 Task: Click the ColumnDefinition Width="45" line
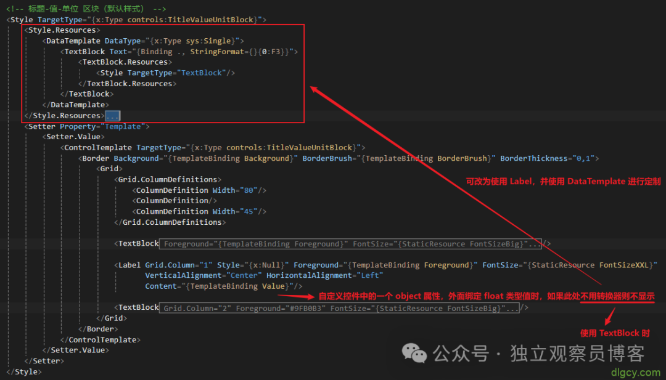point(199,211)
